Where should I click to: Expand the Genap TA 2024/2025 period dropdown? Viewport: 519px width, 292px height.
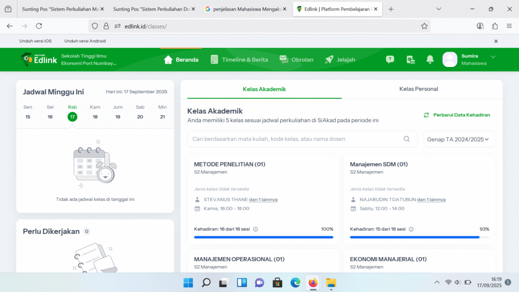click(x=459, y=139)
